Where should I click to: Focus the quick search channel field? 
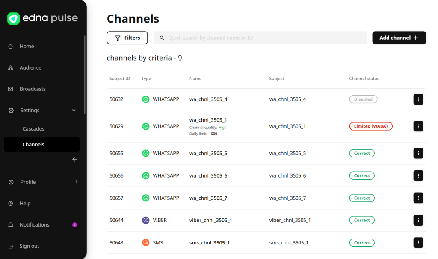[x=261, y=38]
